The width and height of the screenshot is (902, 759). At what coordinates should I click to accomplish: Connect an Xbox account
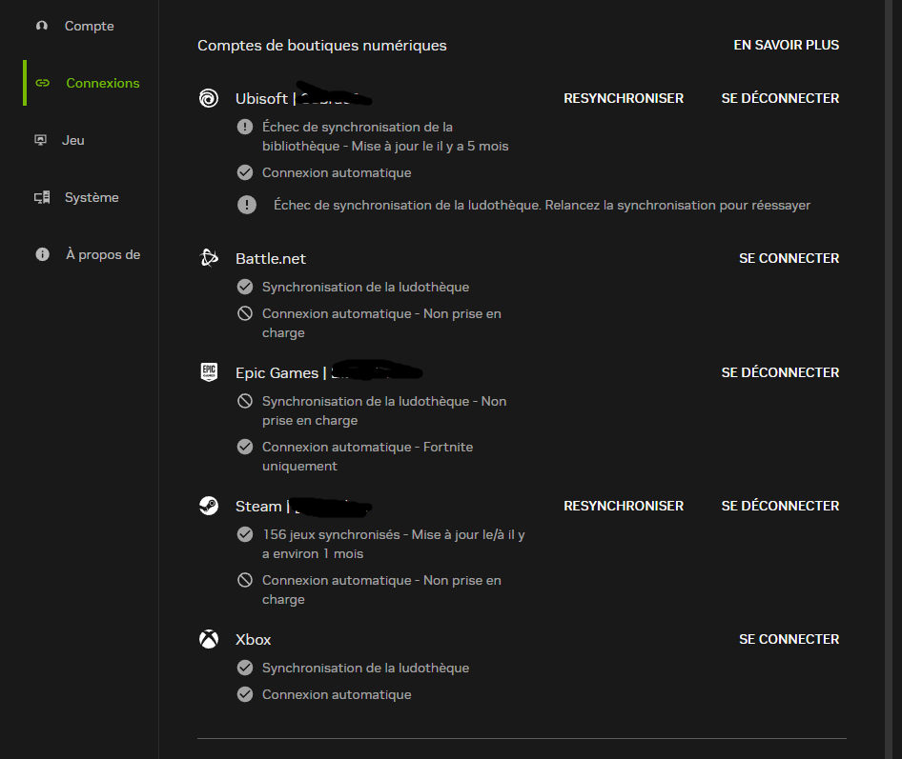pyautogui.click(x=789, y=639)
